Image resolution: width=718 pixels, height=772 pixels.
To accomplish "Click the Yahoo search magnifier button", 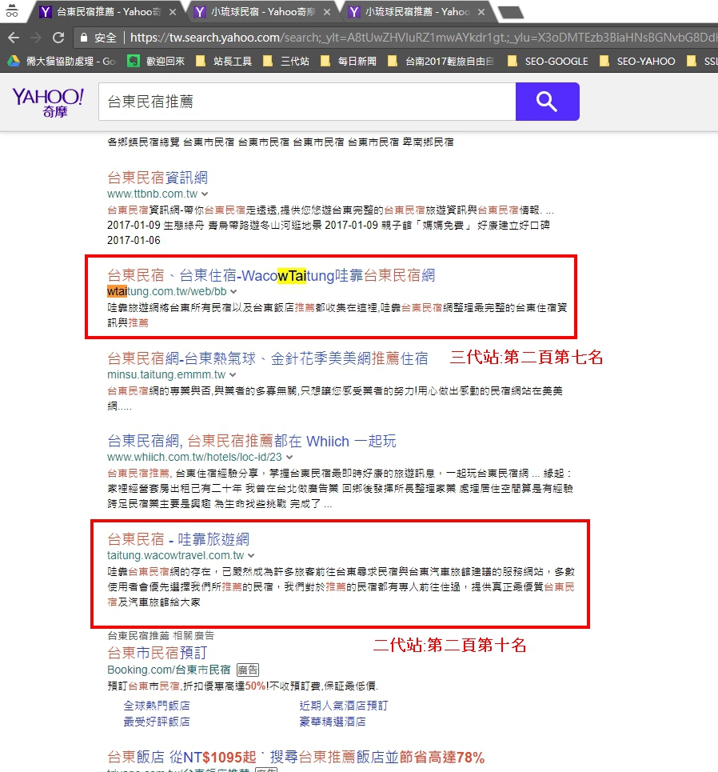I will click(x=547, y=102).
